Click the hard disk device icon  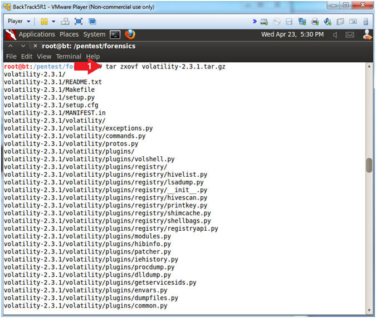point(264,22)
